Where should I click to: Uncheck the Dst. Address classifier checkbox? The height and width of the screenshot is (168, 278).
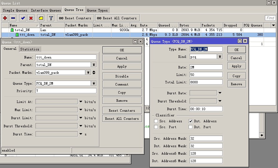pos(191,121)
